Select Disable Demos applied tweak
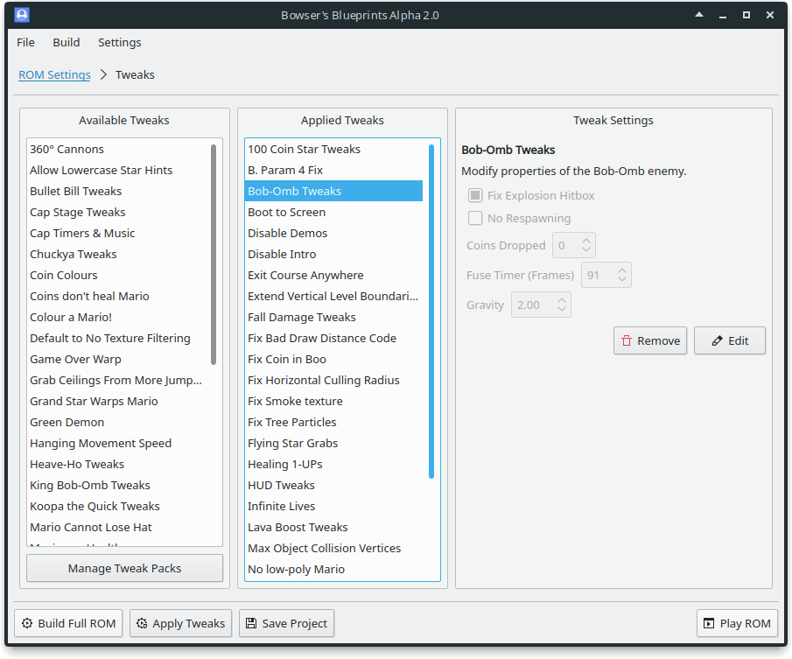 coord(334,233)
